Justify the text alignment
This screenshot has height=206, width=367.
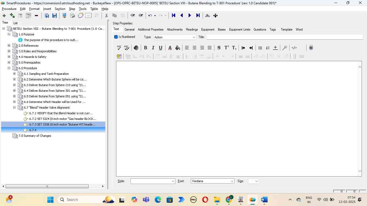tap(210, 48)
